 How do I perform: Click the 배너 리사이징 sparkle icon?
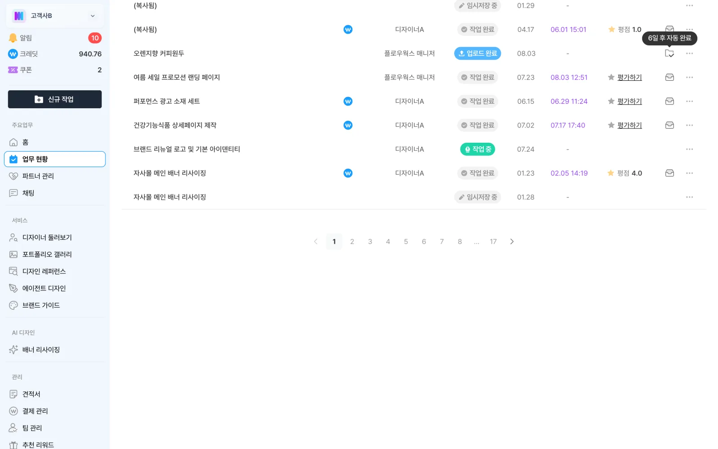pyautogui.click(x=13, y=350)
